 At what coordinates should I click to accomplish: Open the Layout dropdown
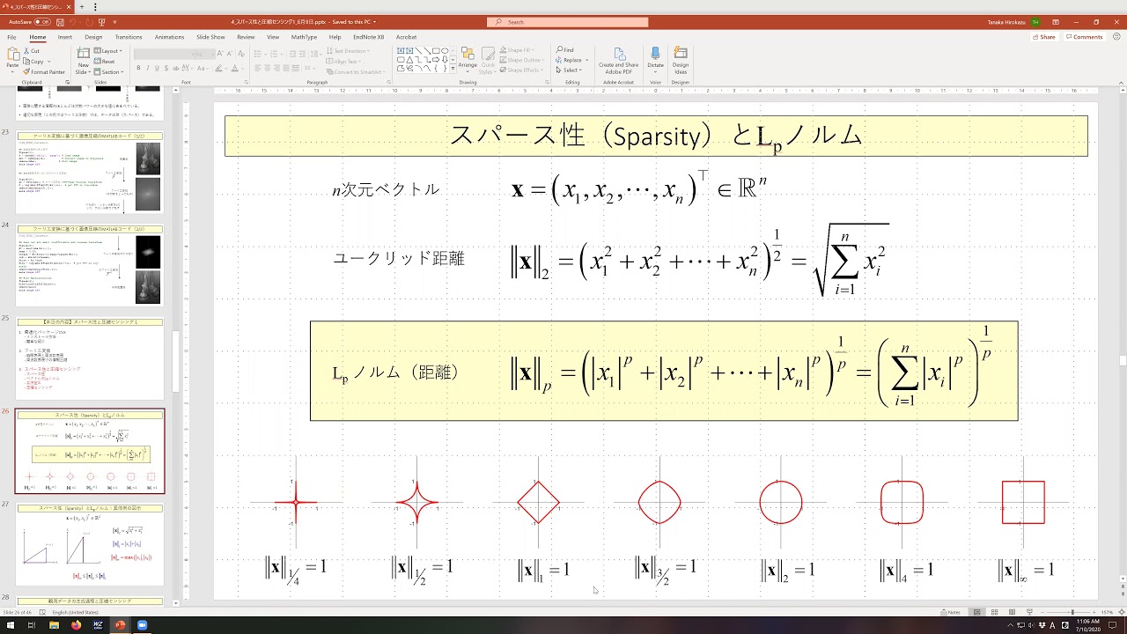[x=109, y=51]
